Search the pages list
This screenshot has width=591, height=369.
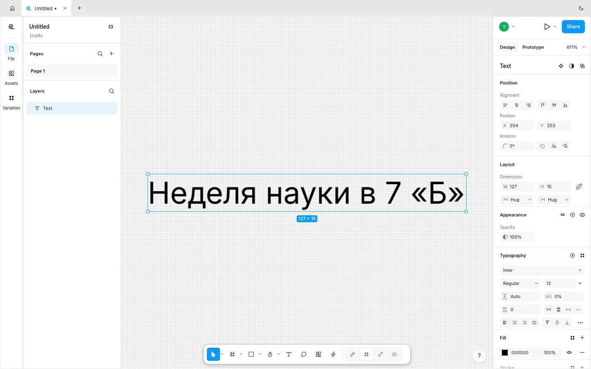(x=100, y=54)
